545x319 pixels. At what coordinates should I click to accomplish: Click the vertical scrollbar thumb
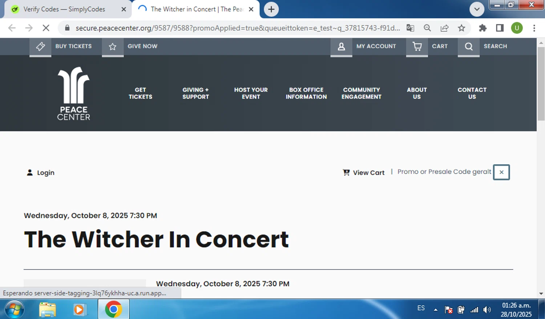541,84
